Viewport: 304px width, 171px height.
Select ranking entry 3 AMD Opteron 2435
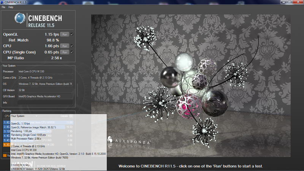[38, 131]
